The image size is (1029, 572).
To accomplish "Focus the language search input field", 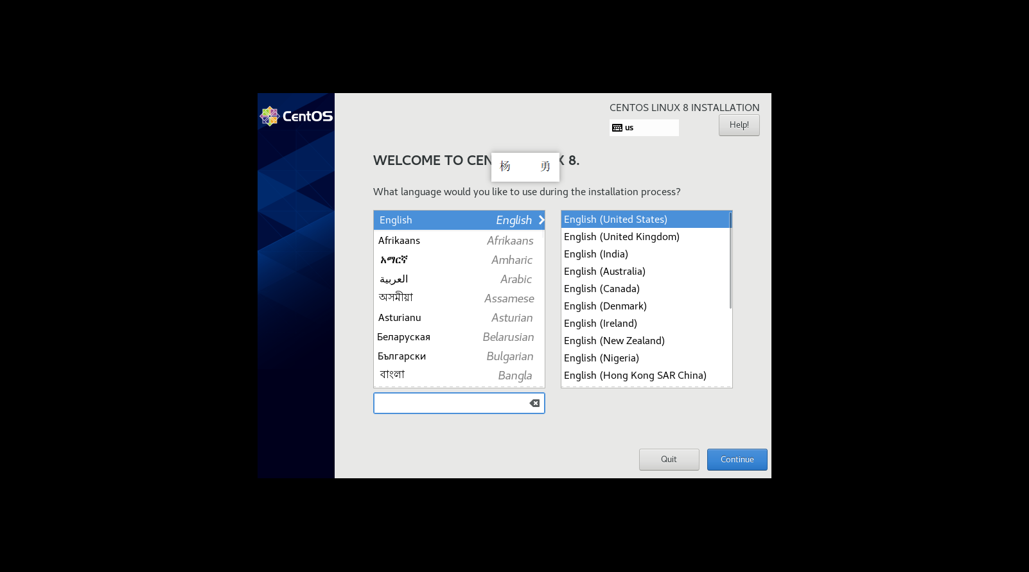I will [459, 403].
